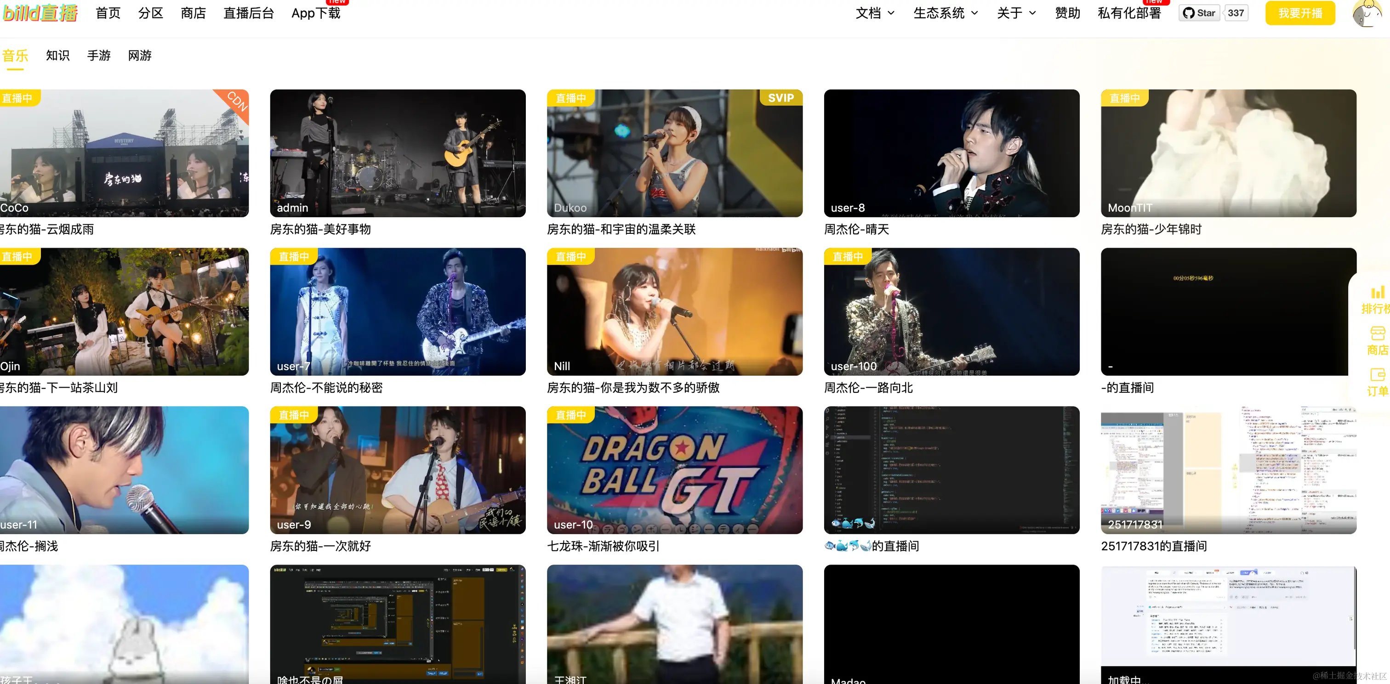Click the title 房东的猫-云烟成雨
The image size is (1390, 684).
[x=47, y=229]
